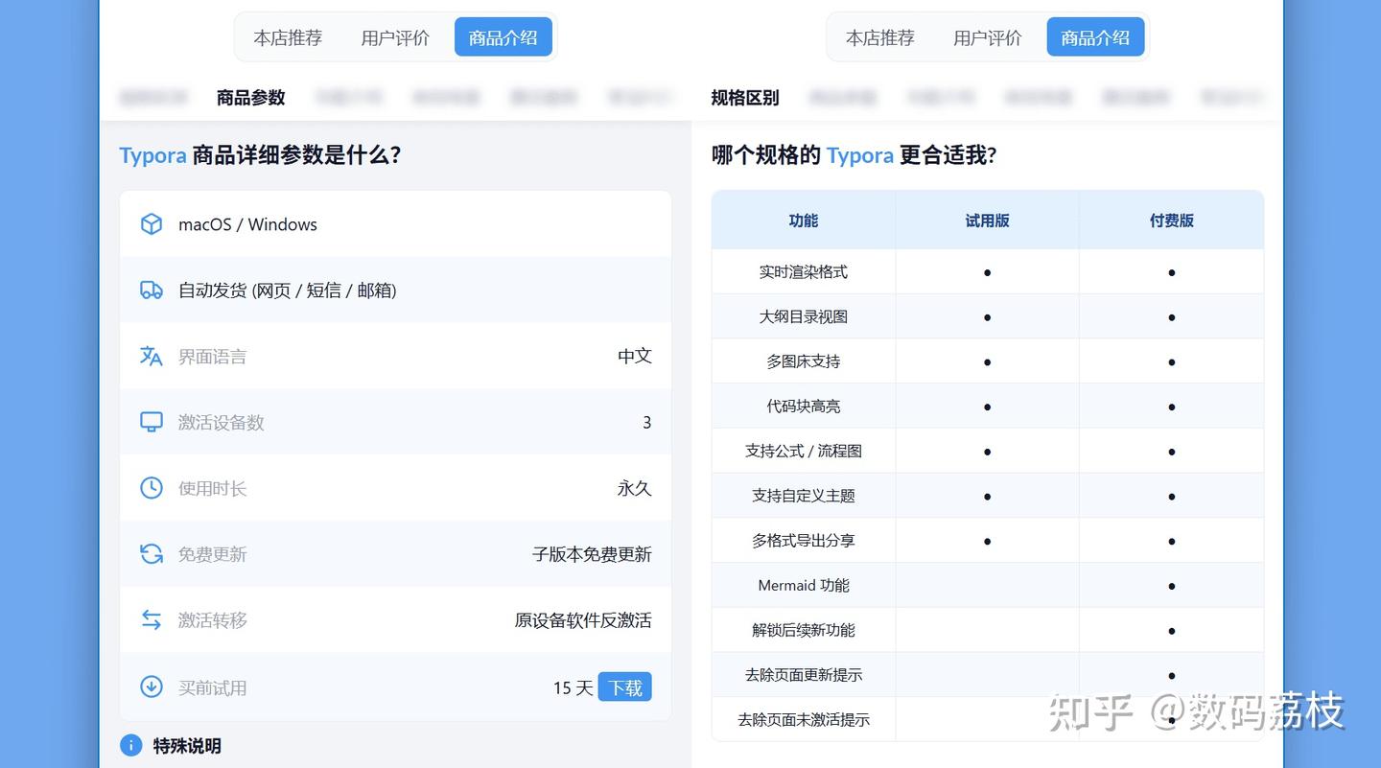The width and height of the screenshot is (1381, 768).
Task: Open 本店推荐 tab in the 商品参数 panel
Action: [288, 38]
